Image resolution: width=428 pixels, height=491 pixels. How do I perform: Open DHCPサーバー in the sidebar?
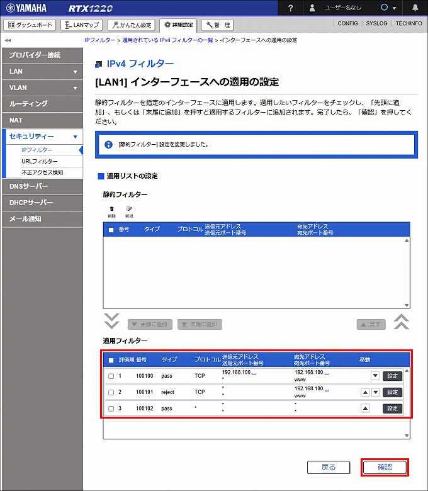(42, 203)
